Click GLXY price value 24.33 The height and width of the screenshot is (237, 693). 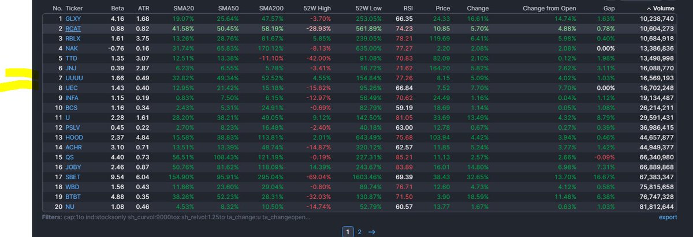[442, 19]
